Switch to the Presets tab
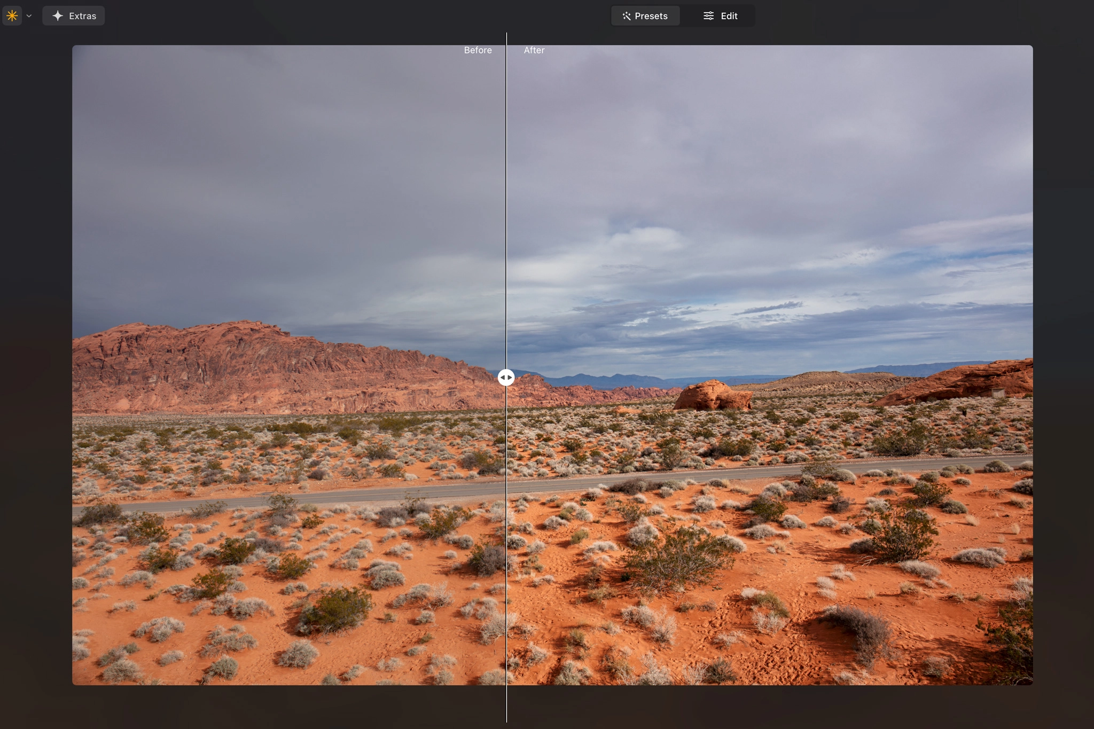The width and height of the screenshot is (1094, 729). (x=645, y=15)
